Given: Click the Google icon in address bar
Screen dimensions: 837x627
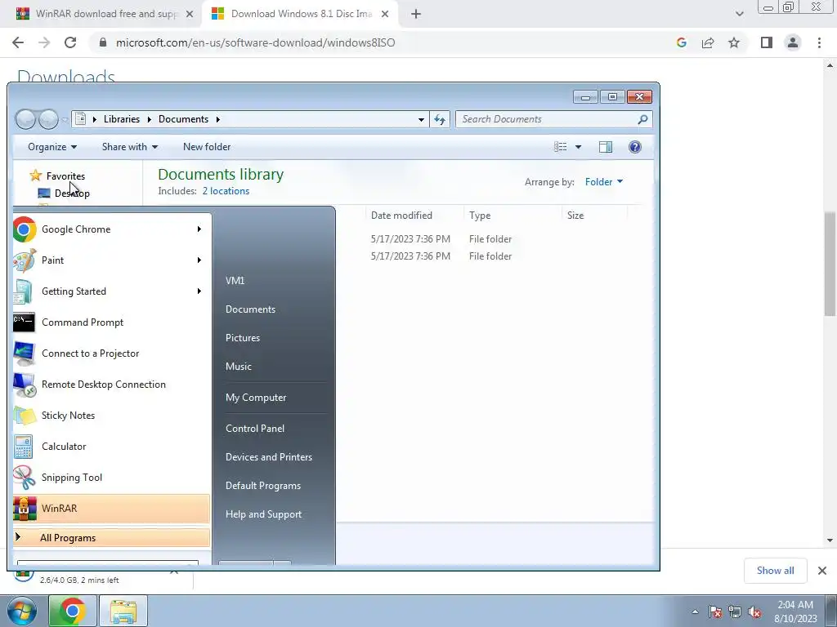Looking at the screenshot, I should point(682,42).
